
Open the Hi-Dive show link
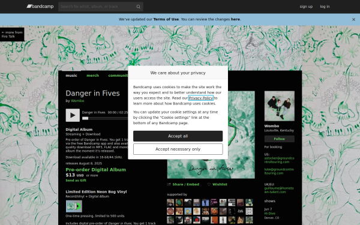(x=269, y=214)
